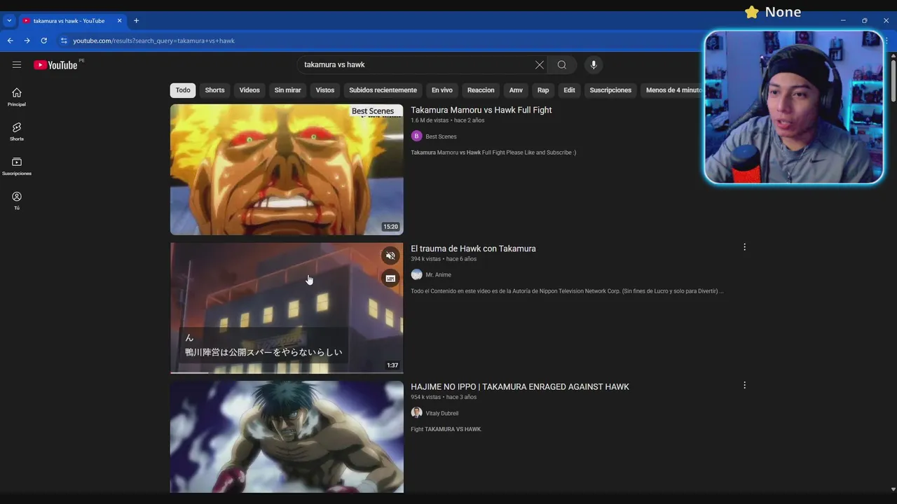Screen dimensions: 897x504
Task: Seek on the preview progress bar
Action: coord(287,372)
